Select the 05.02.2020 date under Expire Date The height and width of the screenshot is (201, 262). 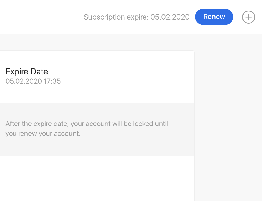pos(24,81)
